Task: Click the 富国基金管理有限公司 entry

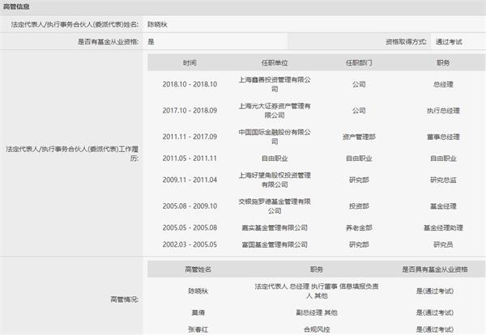Action: [275, 244]
